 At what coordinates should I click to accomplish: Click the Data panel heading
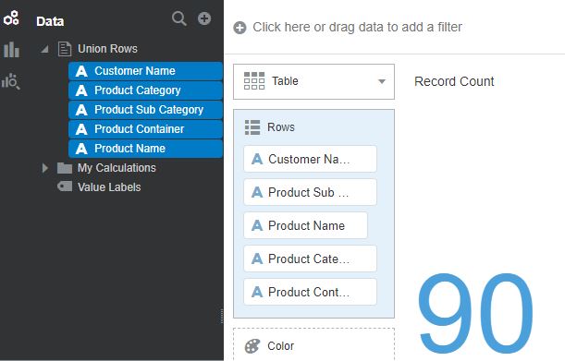coord(50,21)
